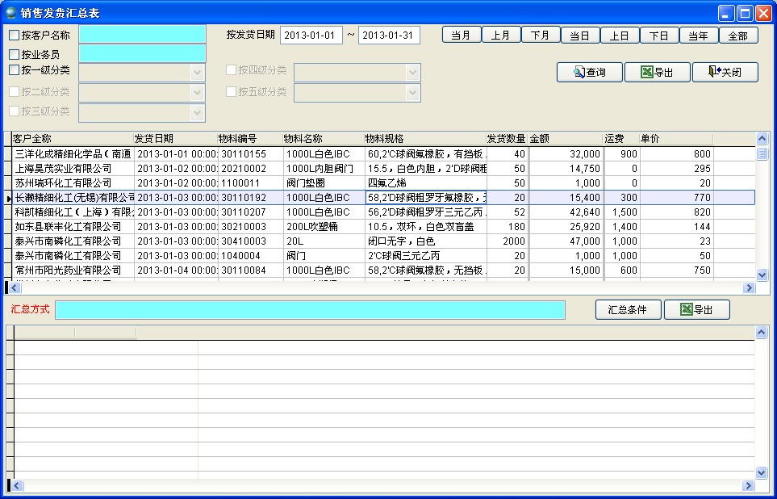Screen dimensions: 777x499
Task: Enable the 按客户名称 checkbox
Action: click(15, 35)
